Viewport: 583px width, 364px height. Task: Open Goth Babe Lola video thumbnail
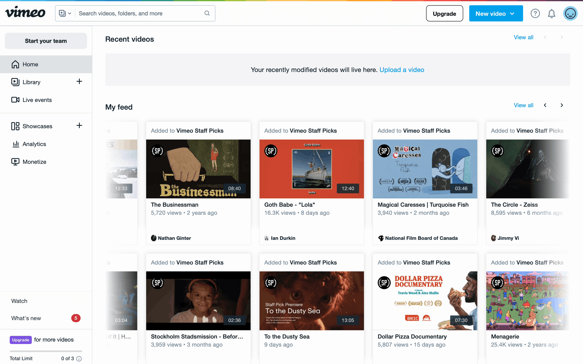point(312,169)
